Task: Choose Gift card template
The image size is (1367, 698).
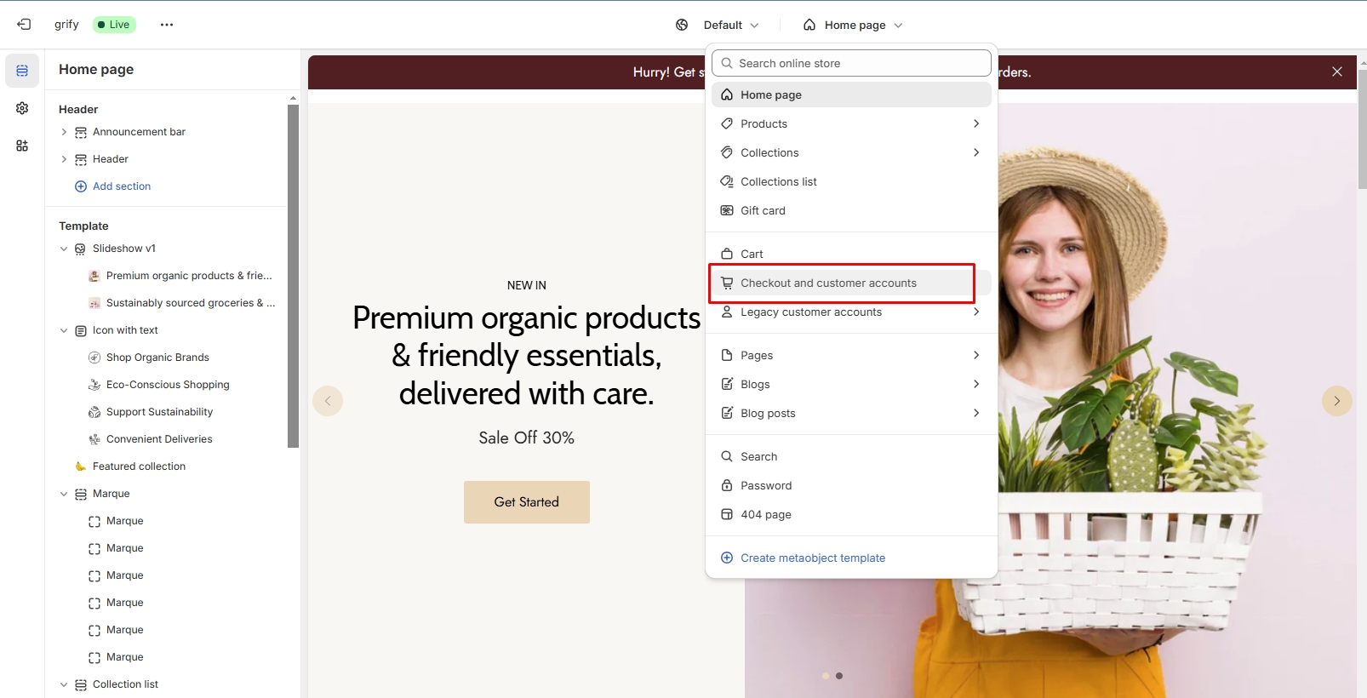Action: coord(763,211)
